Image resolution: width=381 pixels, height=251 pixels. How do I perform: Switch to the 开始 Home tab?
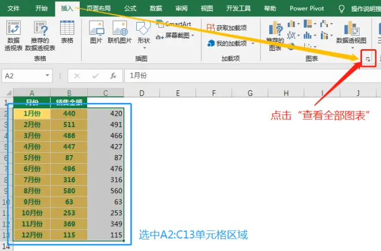tap(42, 9)
